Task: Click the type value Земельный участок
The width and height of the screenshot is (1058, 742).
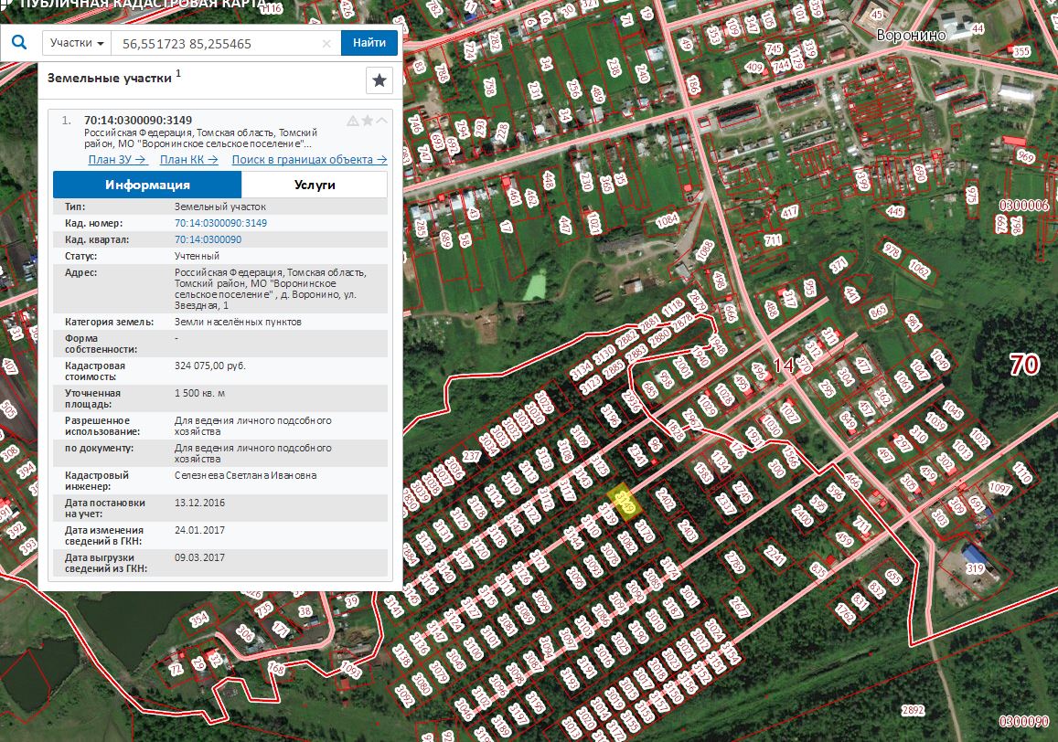Action: 220,207
